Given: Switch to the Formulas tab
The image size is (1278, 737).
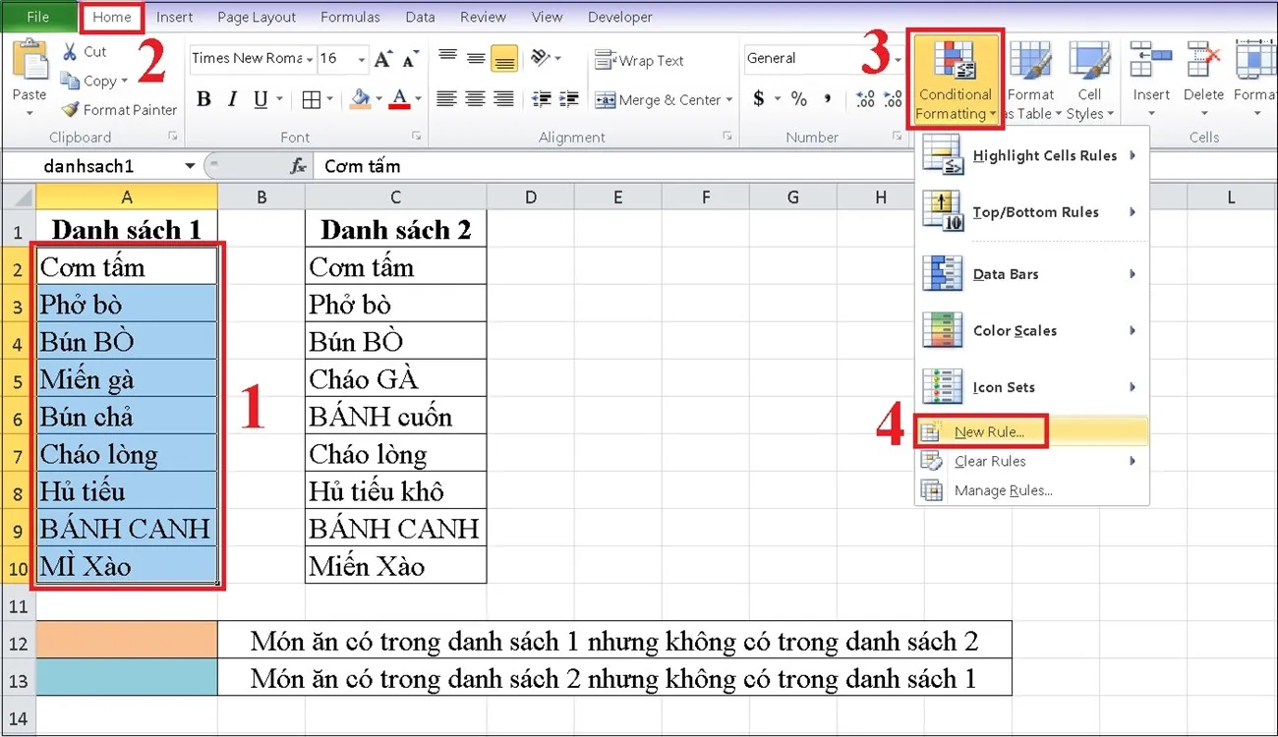Looking at the screenshot, I should coord(351,17).
